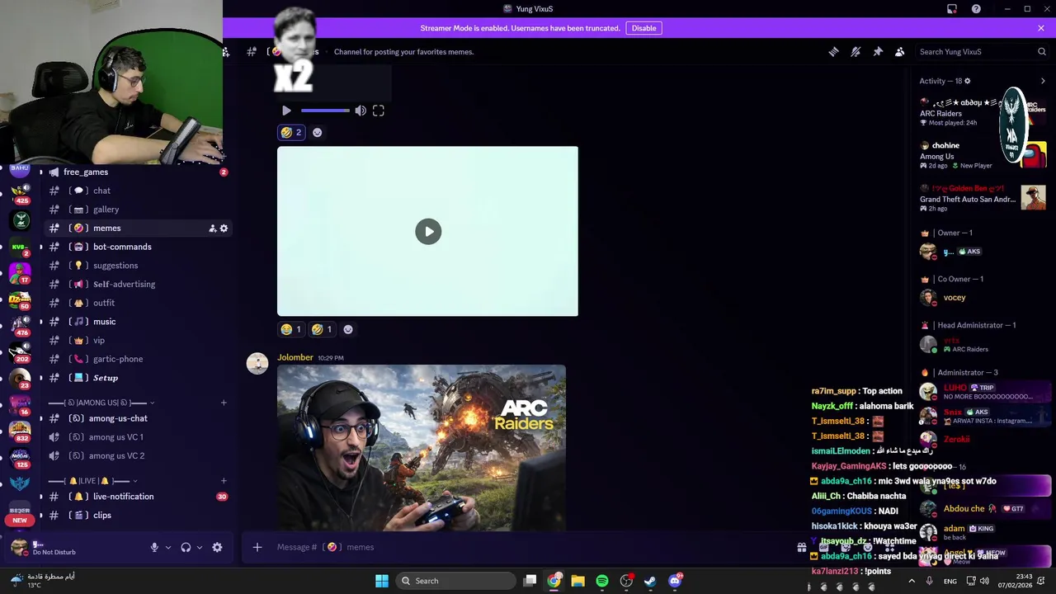Open edit channel gear on memes

click(x=224, y=229)
